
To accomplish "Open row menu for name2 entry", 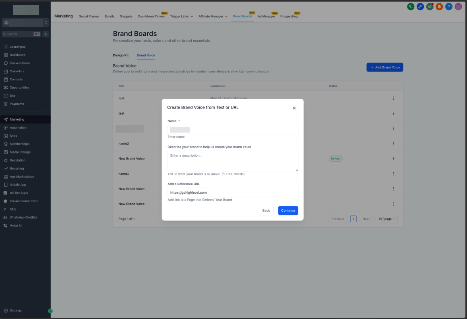I will [x=393, y=143].
